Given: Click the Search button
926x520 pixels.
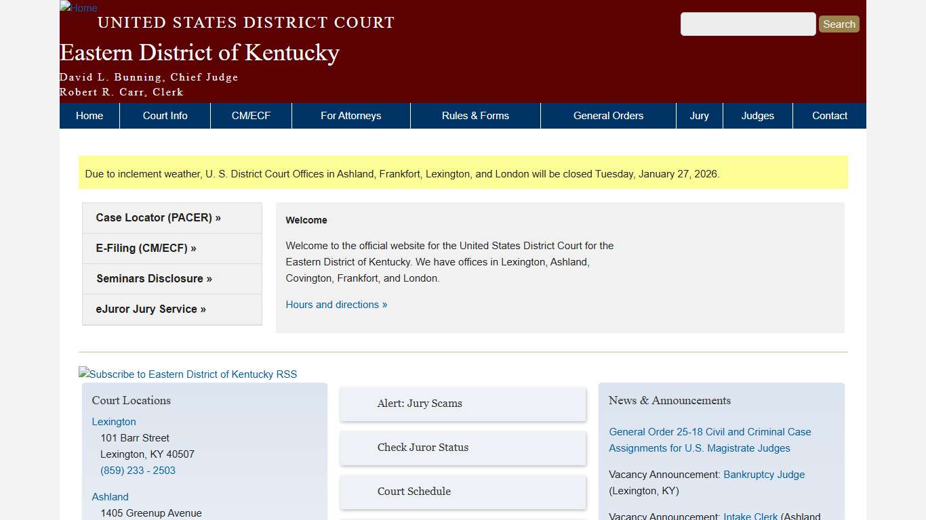Looking at the screenshot, I should 839,24.
